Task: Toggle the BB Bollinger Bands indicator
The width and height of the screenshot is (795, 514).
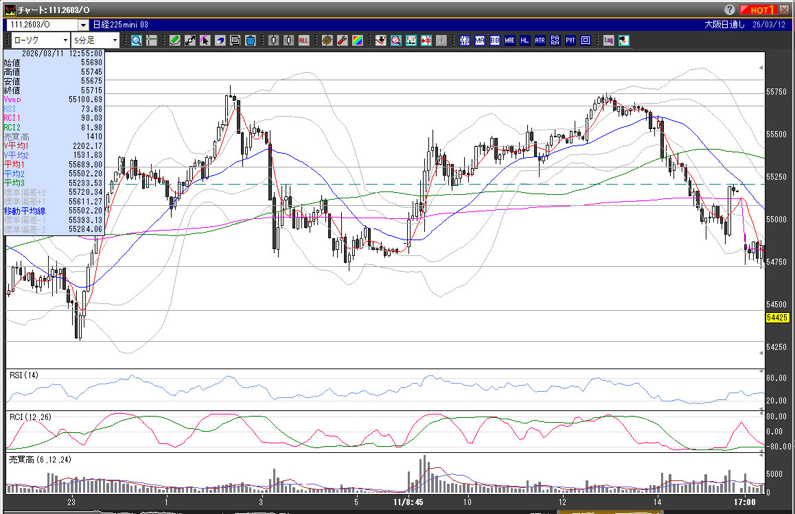Action: pos(495,40)
